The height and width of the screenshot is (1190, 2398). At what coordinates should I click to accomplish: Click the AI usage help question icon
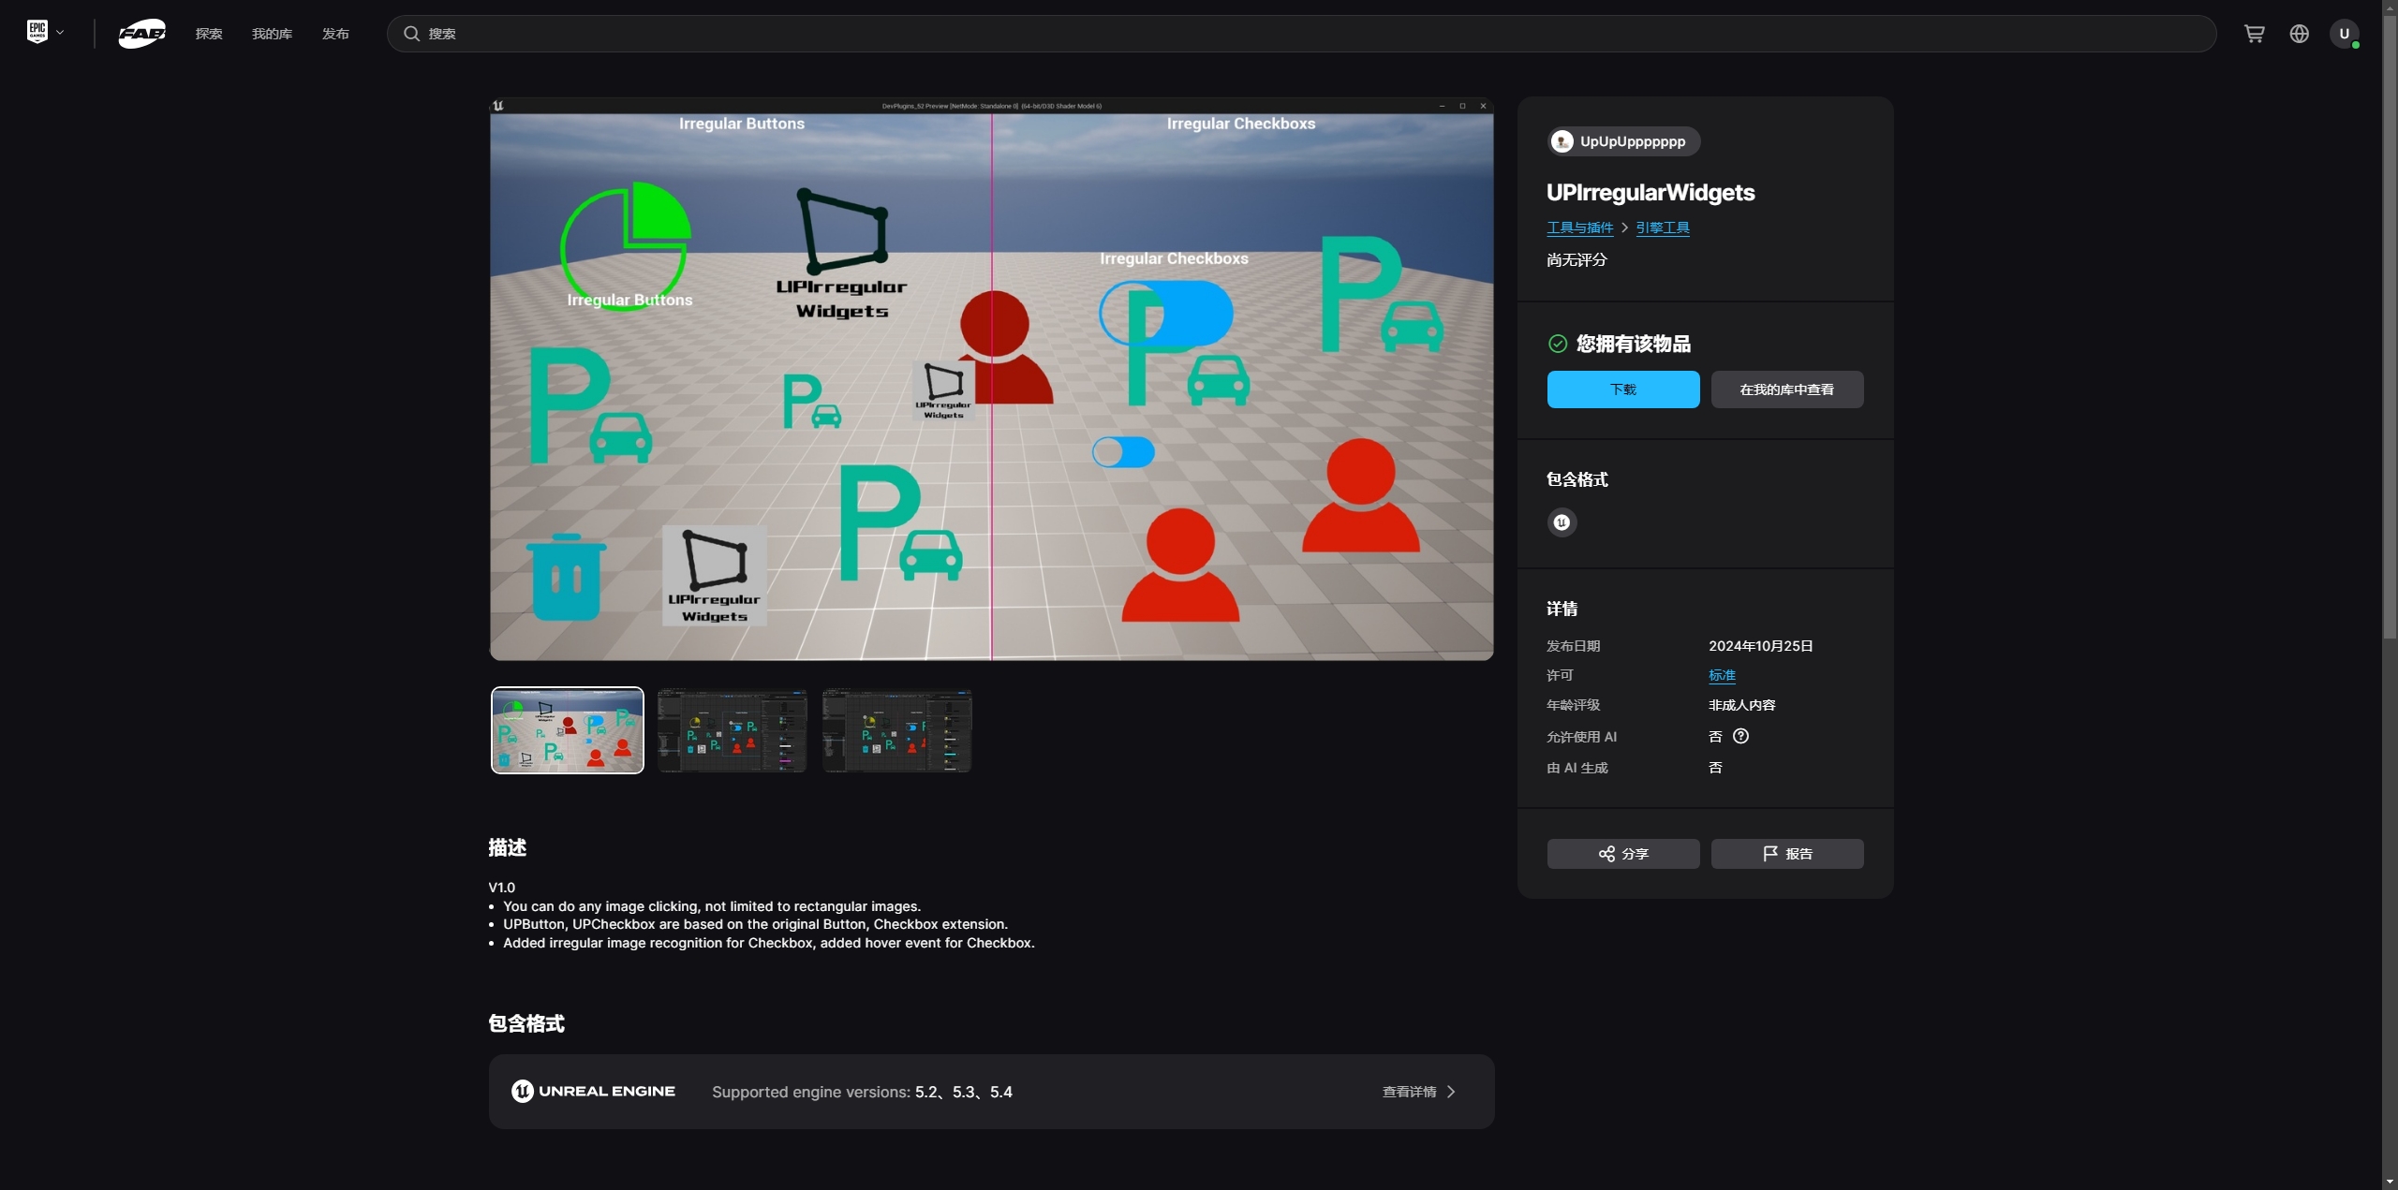pyautogui.click(x=1740, y=736)
